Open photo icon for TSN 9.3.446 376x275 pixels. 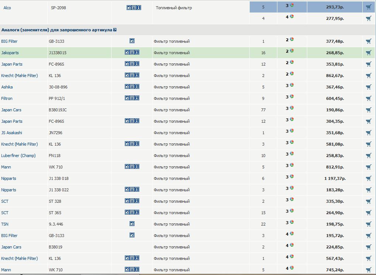(x=132, y=224)
